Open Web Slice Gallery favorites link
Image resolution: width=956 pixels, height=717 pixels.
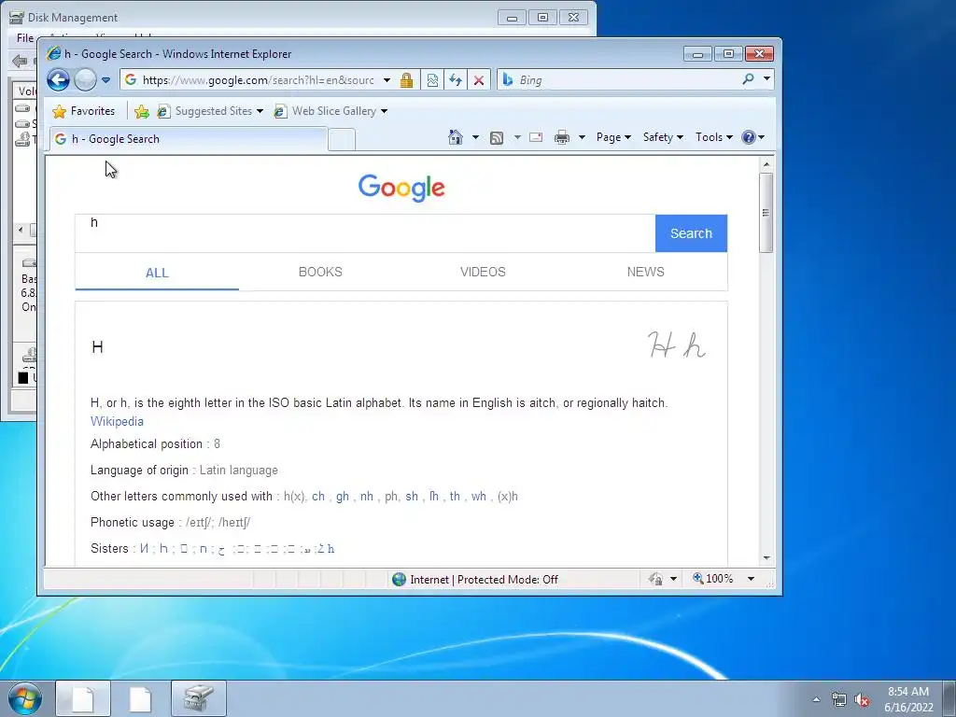[x=326, y=111]
